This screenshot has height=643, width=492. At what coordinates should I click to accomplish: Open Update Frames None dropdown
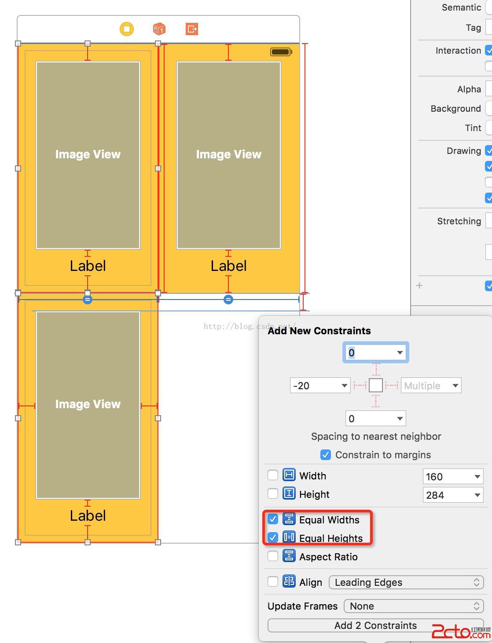tap(414, 606)
